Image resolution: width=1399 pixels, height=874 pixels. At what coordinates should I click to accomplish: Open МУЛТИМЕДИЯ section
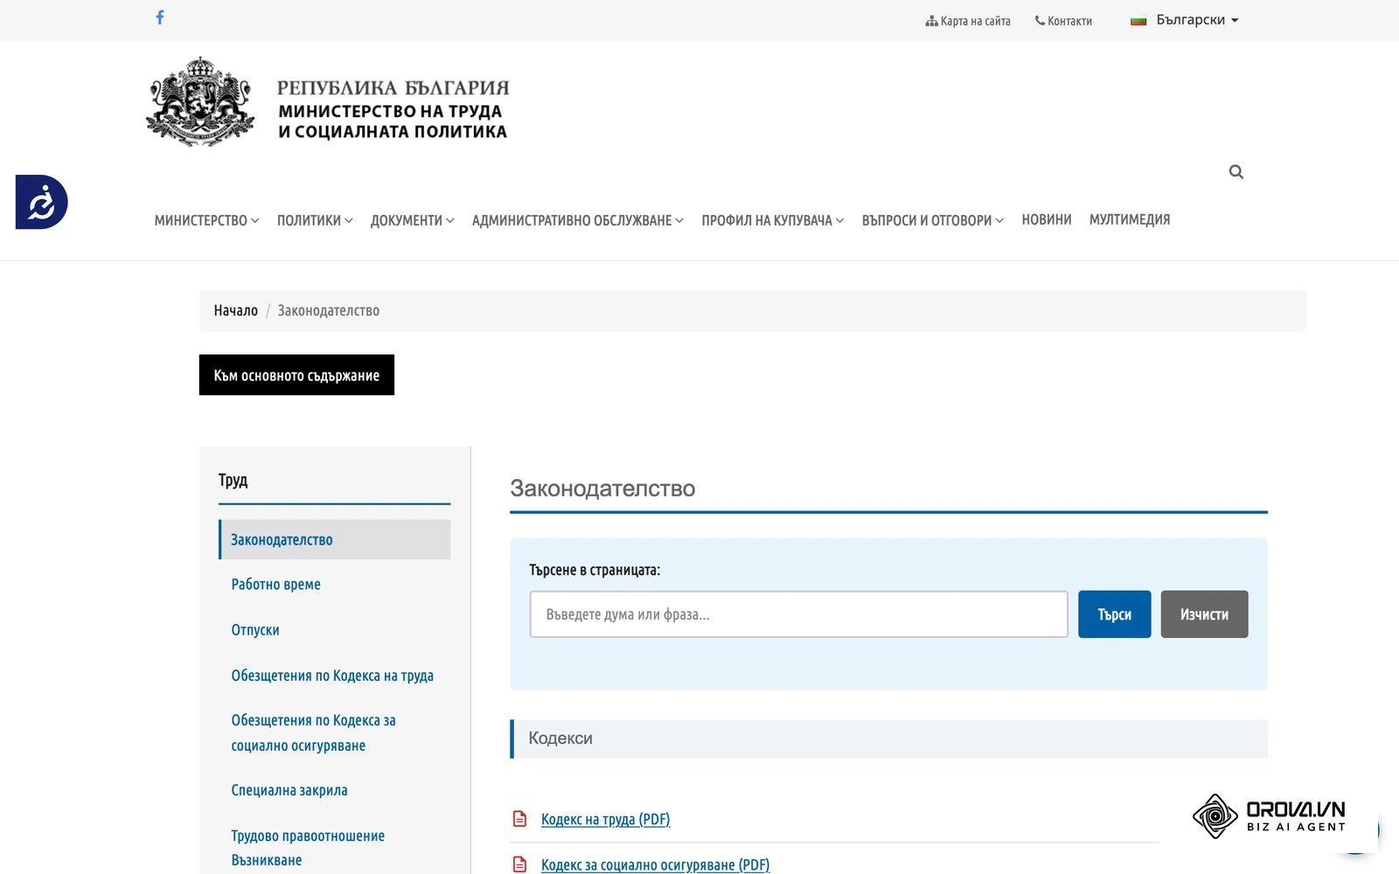(1130, 220)
